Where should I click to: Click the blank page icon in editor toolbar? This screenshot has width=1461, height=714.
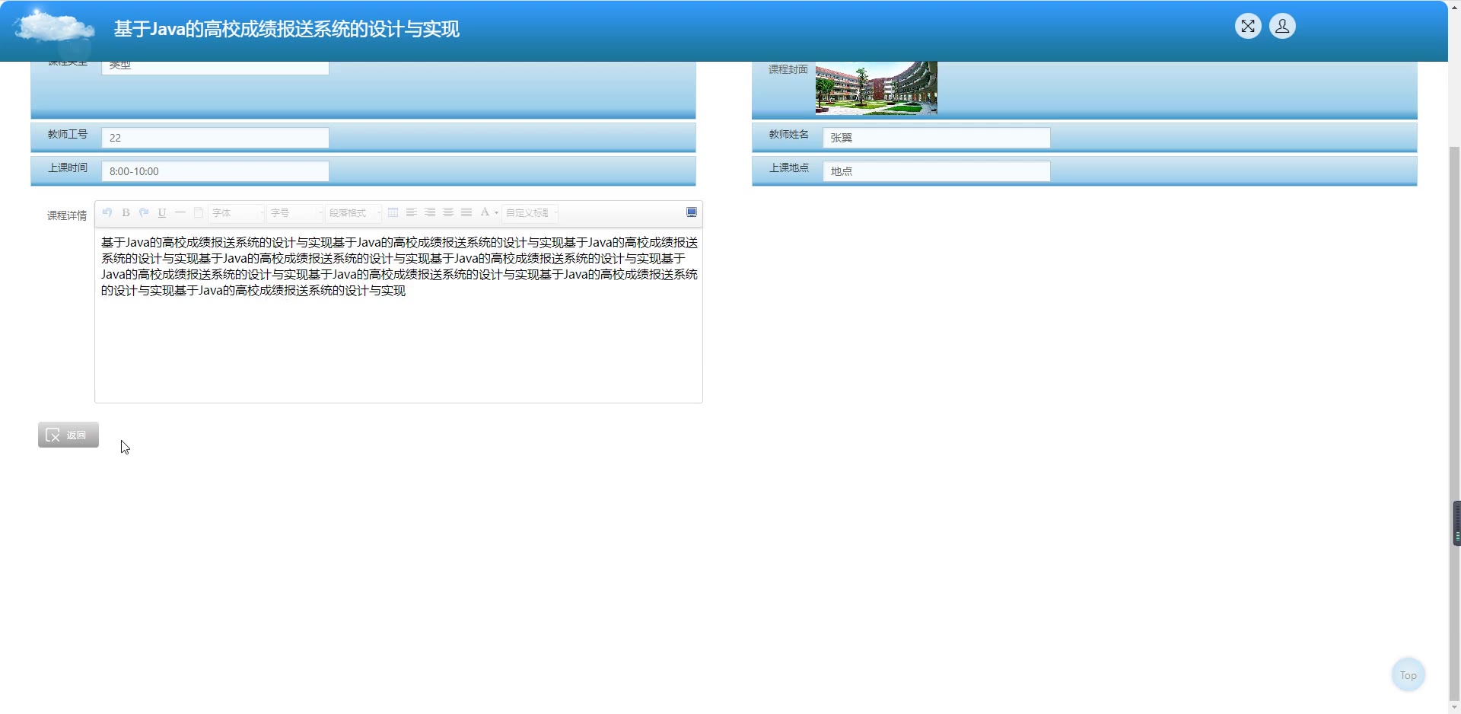click(199, 213)
